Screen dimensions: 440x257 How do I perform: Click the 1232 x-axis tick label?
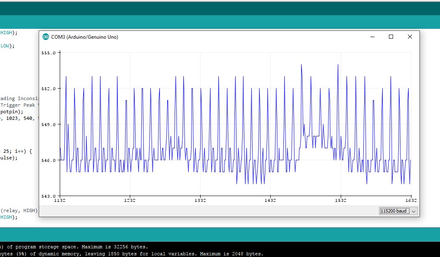[x=130, y=201]
